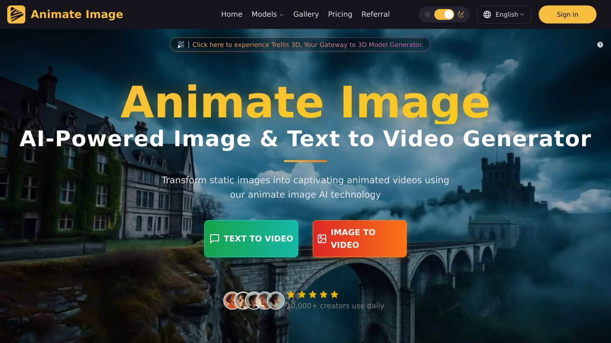This screenshot has width=611, height=343.
Task: Open the Gallery page
Action: pyautogui.click(x=306, y=14)
